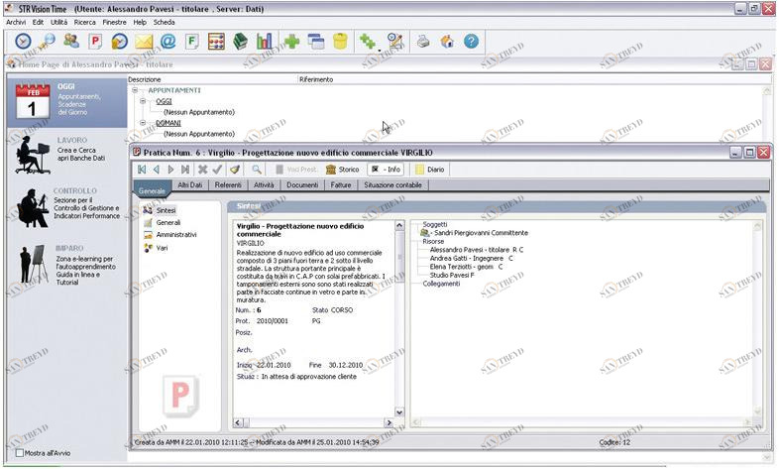The height and width of the screenshot is (469, 779).
Task: Click the house home page icon
Action: [447, 42]
